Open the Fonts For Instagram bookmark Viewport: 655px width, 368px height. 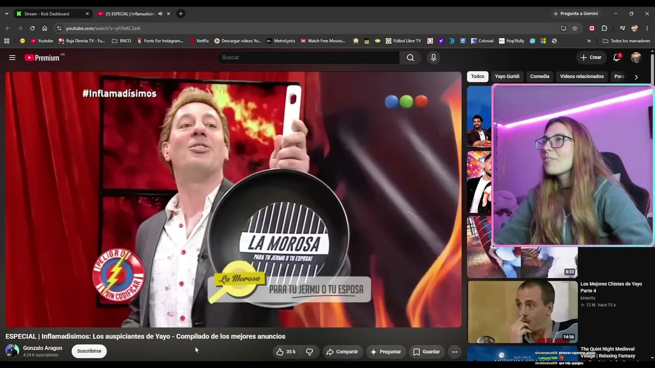[x=160, y=41]
